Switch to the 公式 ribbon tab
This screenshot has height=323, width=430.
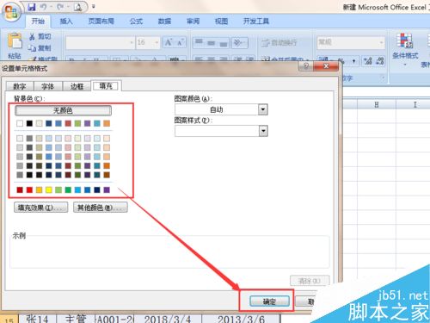pos(136,21)
